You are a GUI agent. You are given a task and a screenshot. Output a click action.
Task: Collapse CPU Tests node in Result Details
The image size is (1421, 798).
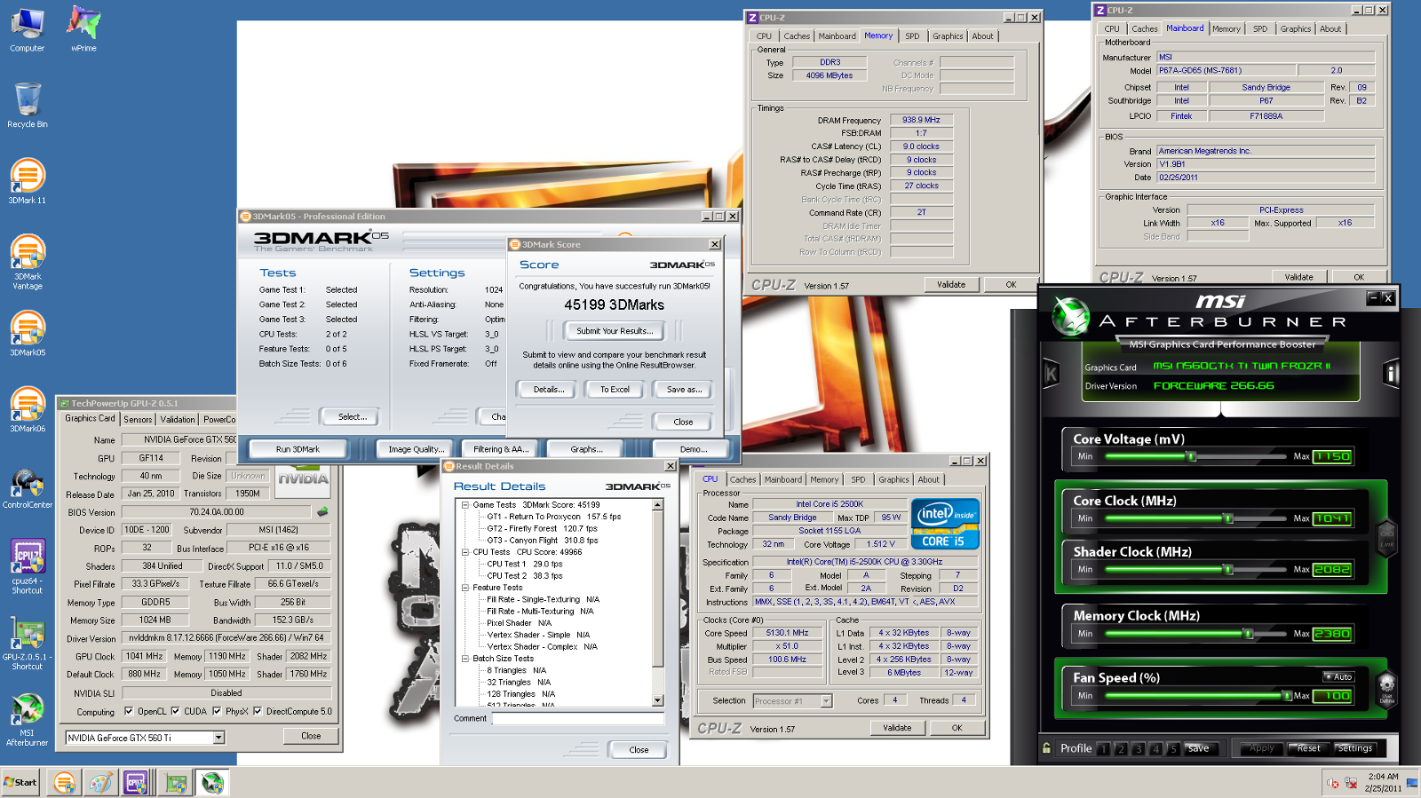[464, 552]
